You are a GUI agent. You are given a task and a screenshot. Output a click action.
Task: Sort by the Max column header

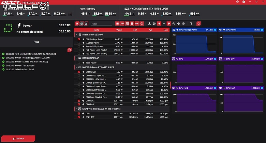pyautogui.click(x=166, y=30)
